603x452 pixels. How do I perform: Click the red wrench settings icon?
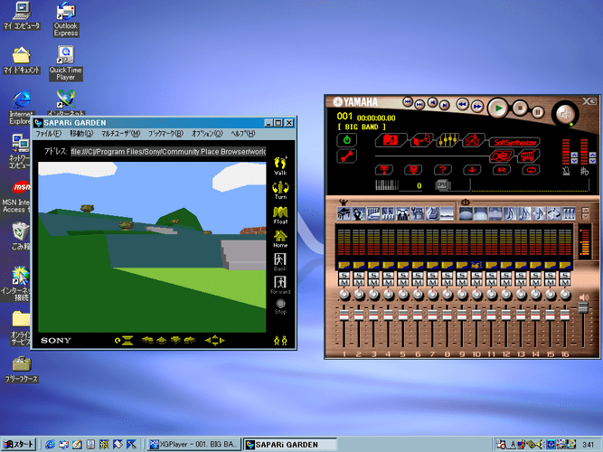tap(346, 155)
